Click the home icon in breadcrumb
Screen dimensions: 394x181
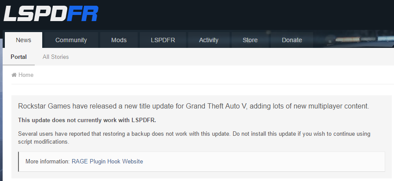[x=14, y=75]
